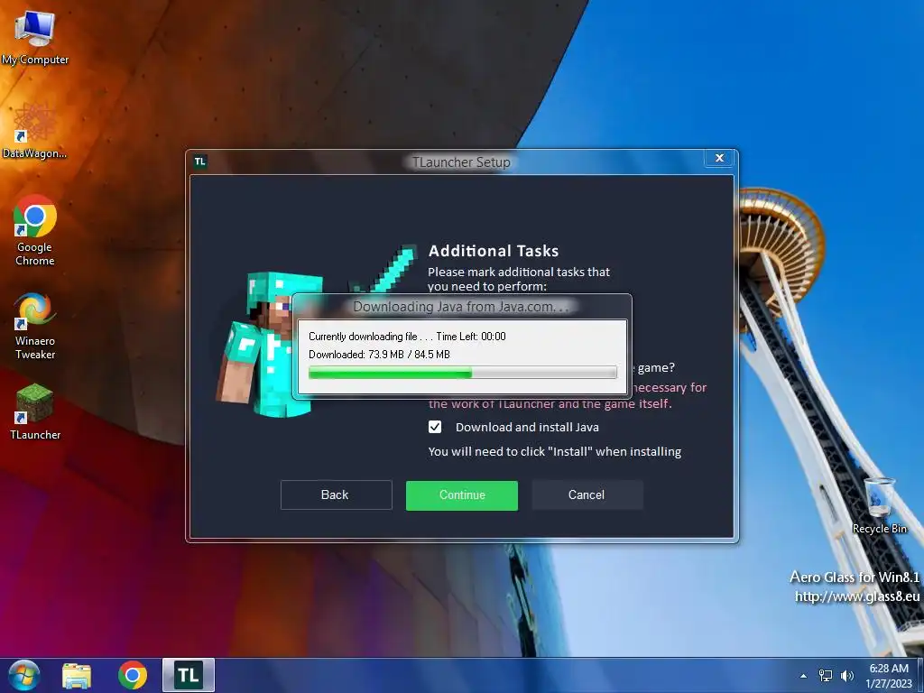Open the My Computer desktop icon

pos(35,36)
